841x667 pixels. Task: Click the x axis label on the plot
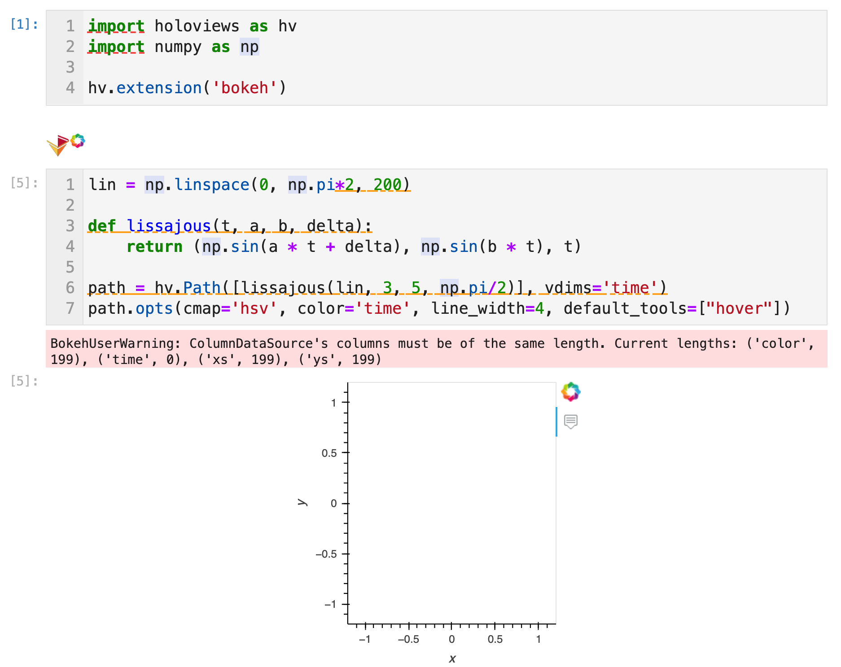pyautogui.click(x=452, y=659)
